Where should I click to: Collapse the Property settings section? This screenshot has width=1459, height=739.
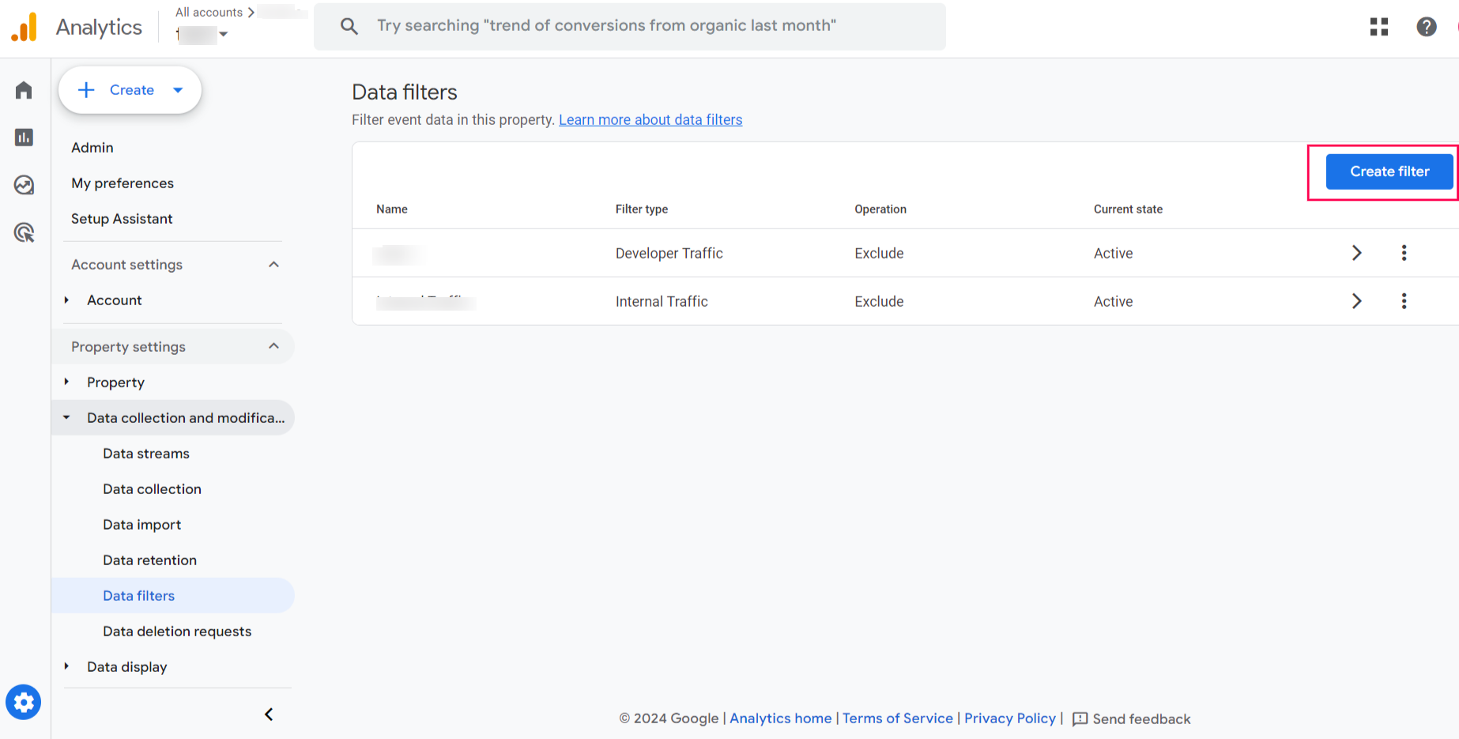(274, 346)
